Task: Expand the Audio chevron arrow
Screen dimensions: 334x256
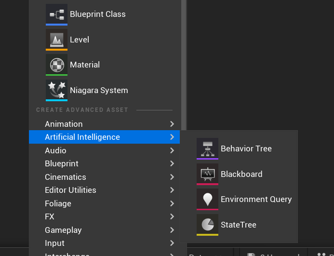Action: 172,150
